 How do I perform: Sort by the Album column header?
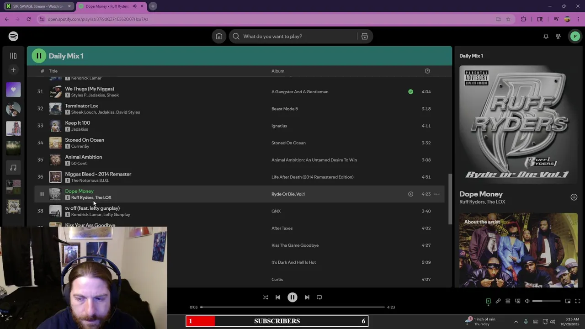point(278,71)
